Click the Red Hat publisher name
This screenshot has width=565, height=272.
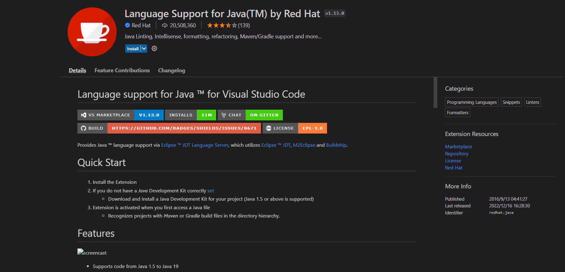tap(141, 25)
